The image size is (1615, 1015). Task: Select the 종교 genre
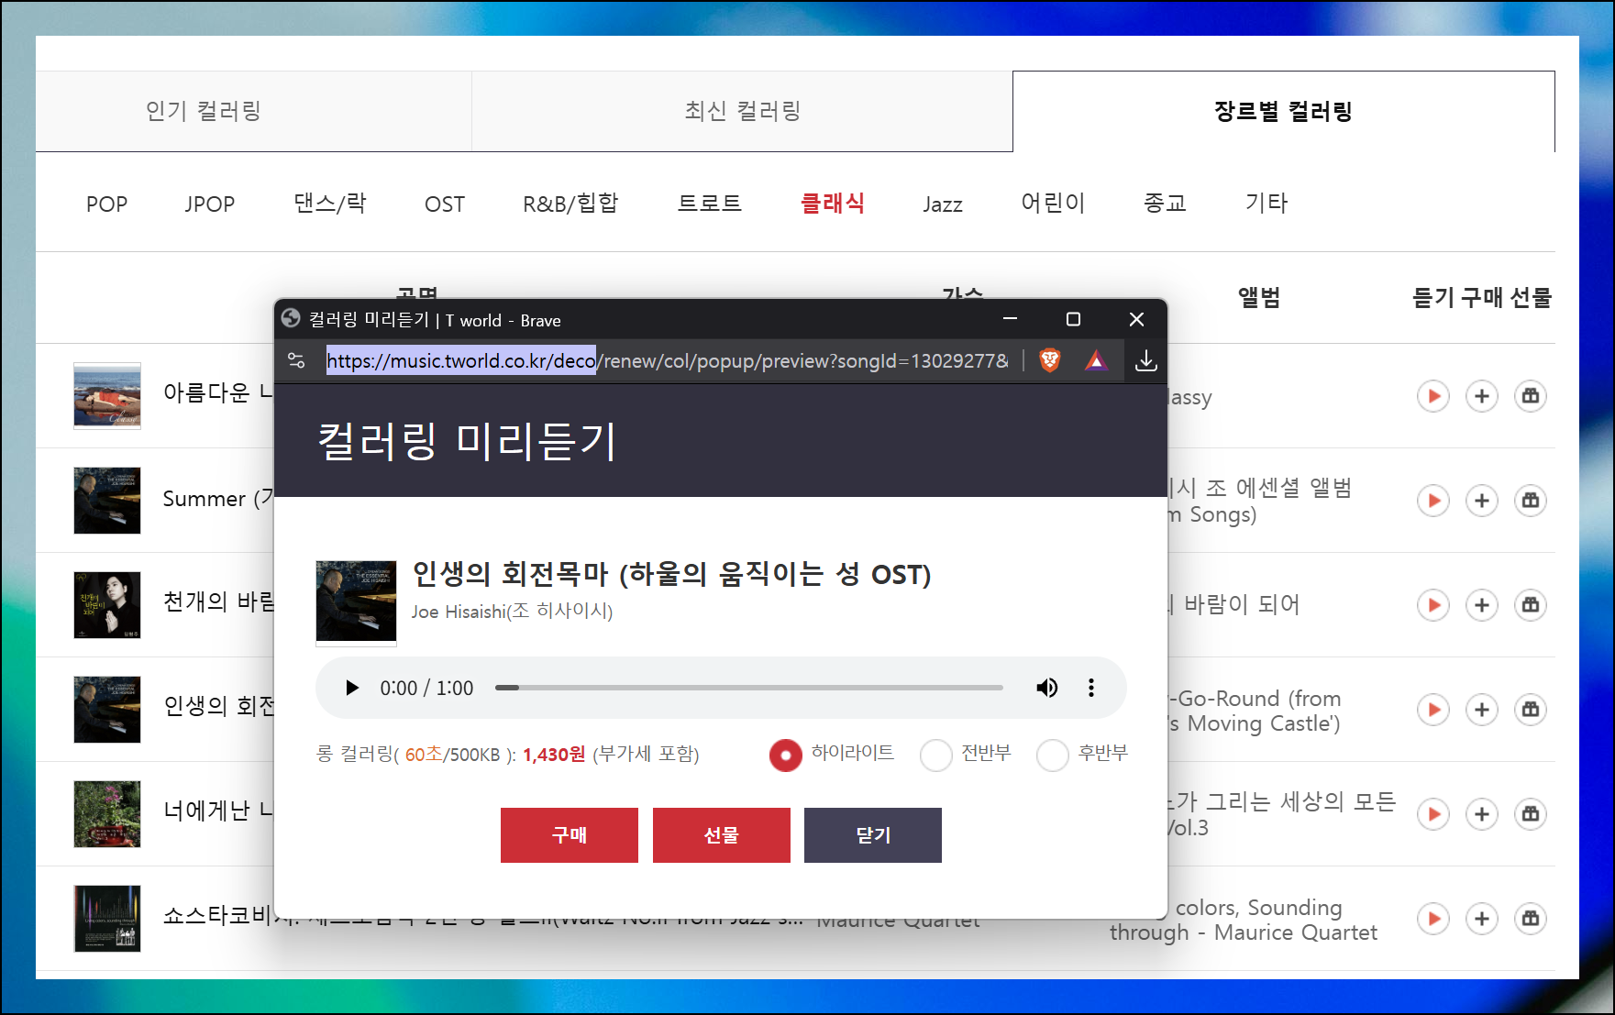pyautogui.click(x=1166, y=204)
